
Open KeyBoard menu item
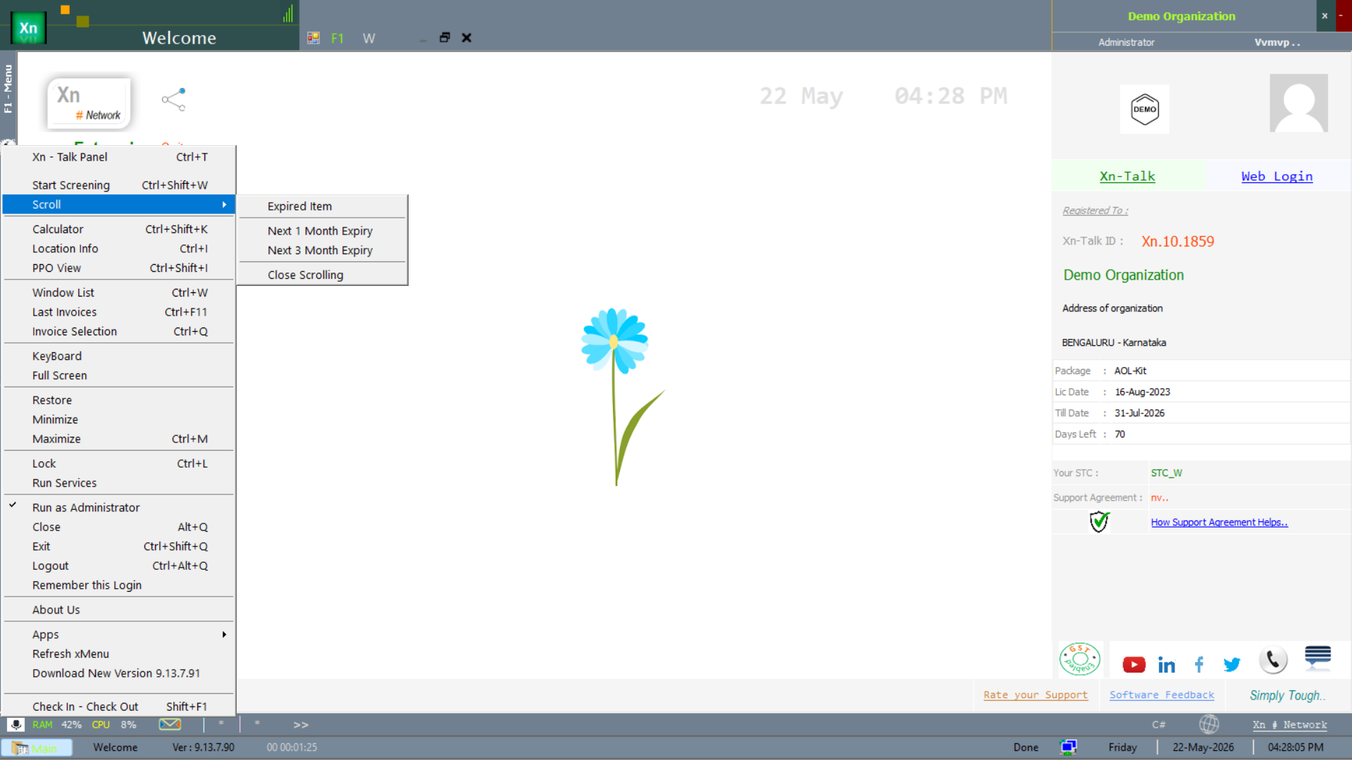point(118,356)
